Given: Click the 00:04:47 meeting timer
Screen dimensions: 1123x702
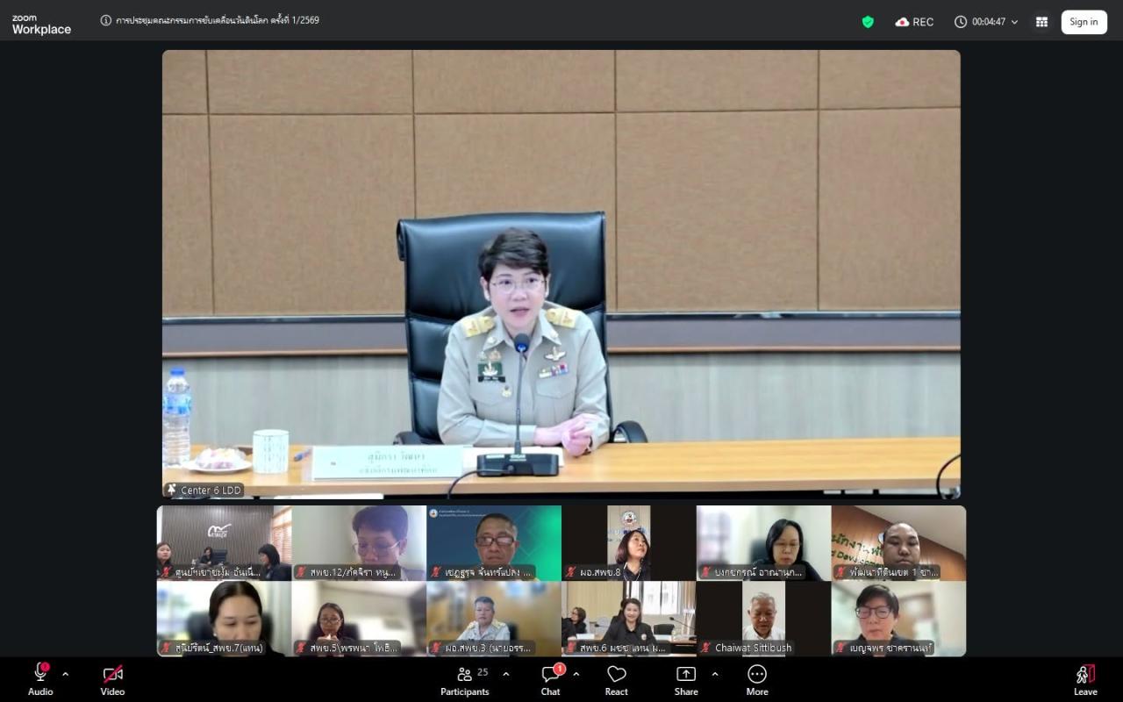Looking at the screenshot, I should click(989, 22).
